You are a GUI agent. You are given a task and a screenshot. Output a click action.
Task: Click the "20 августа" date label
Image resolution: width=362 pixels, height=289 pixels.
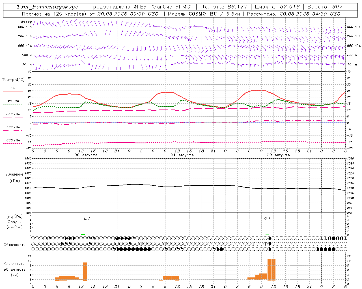point(86,155)
